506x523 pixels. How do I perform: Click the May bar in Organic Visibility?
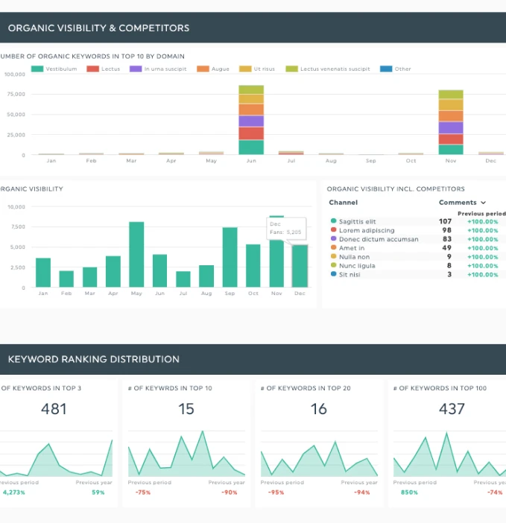136,254
